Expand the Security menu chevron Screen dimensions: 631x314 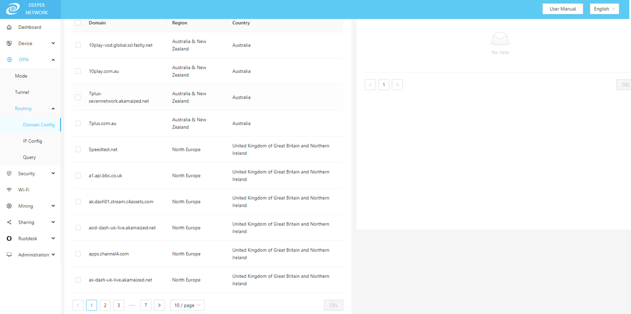click(x=53, y=174)
